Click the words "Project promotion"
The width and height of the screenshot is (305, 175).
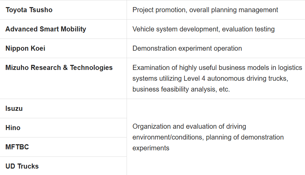pos(159,10)
